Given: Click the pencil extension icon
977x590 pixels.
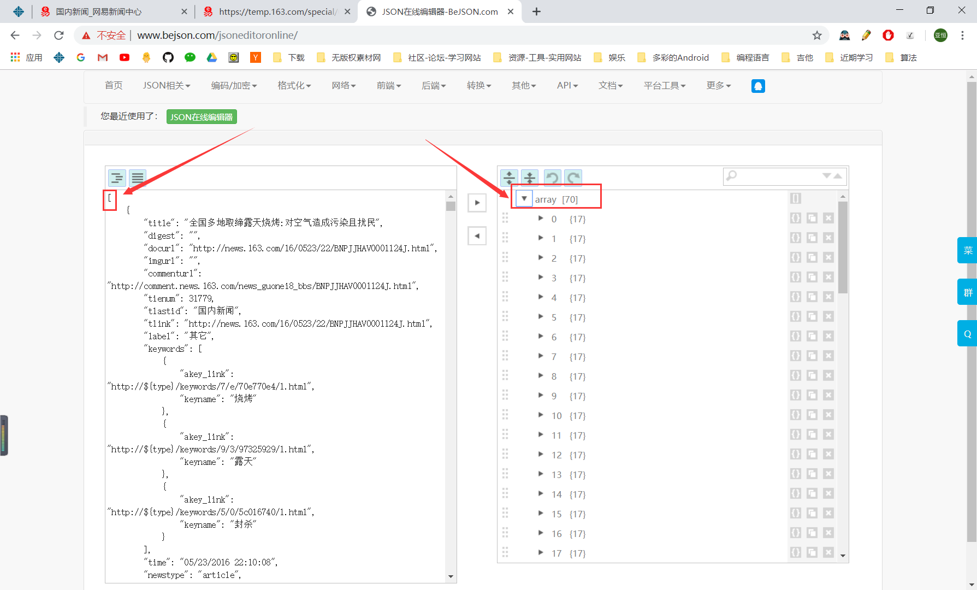Looking at the screenshot, I should point(866,36).
